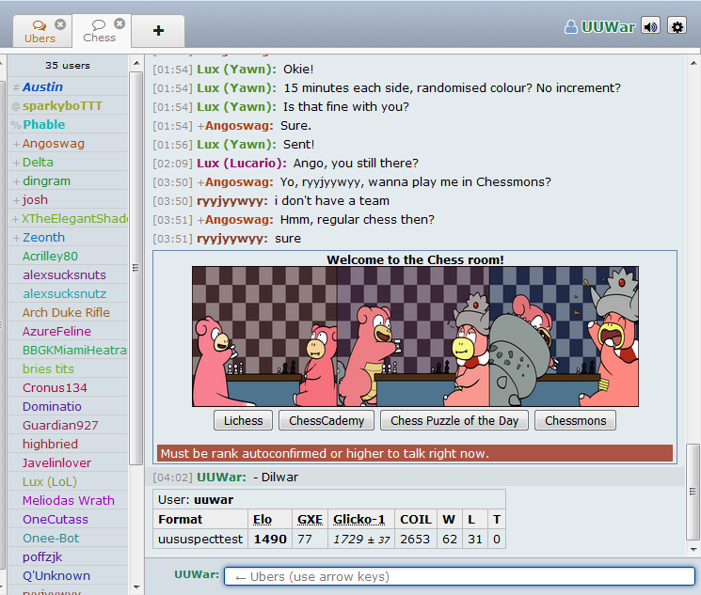701x595 pixels.
Task: Open the options gear menu
Action: click(x=677, y=27)
